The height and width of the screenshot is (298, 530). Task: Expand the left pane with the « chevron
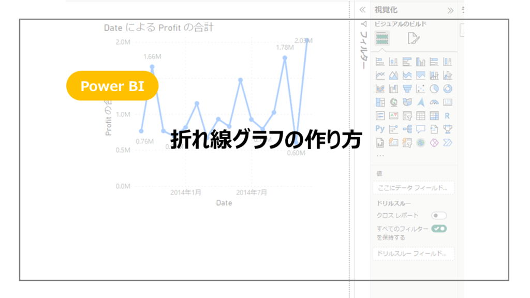click(x=364, y=9)
